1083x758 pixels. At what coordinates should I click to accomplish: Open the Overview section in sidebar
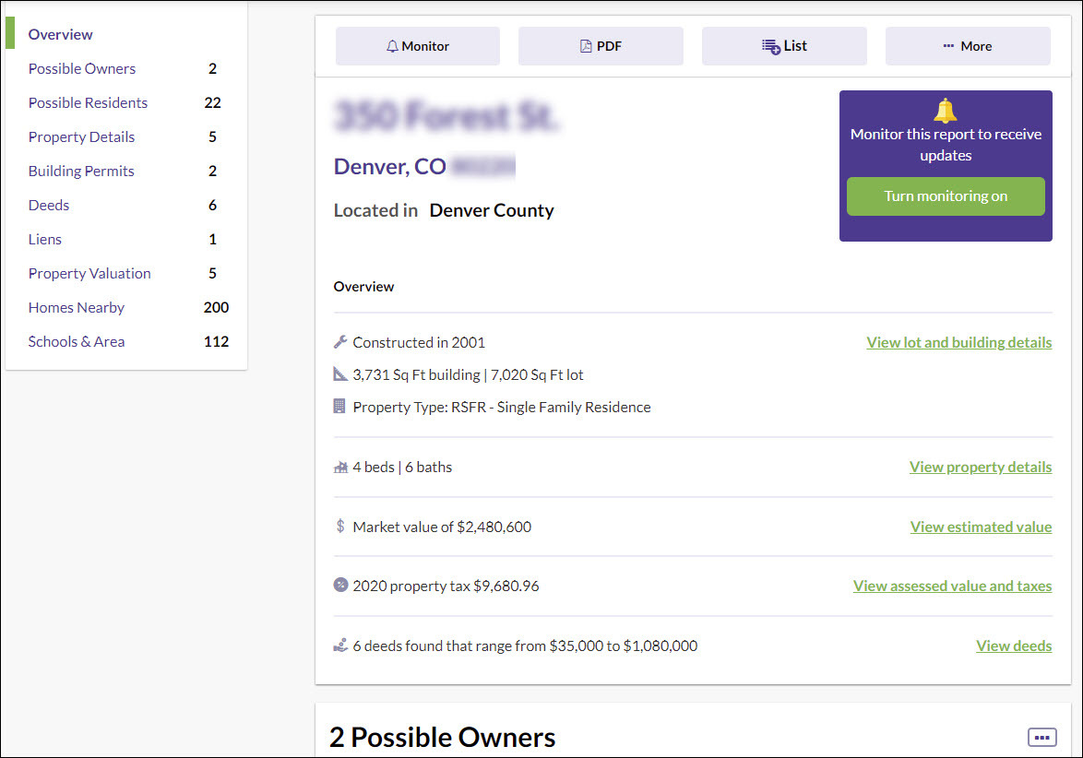pos(60,34)
